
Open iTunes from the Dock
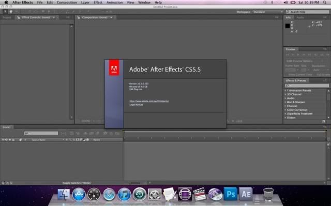(124, 194)
